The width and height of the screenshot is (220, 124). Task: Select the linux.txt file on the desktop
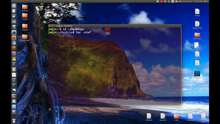(x=163, y=117)
